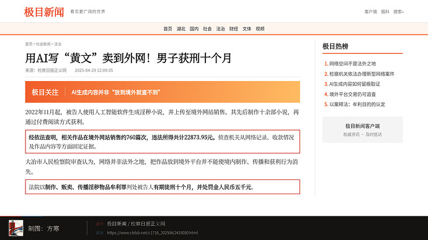Viewport: 428px width, 240px height.
Task: Open the 客户端 link in header
Action: (370, 12)
